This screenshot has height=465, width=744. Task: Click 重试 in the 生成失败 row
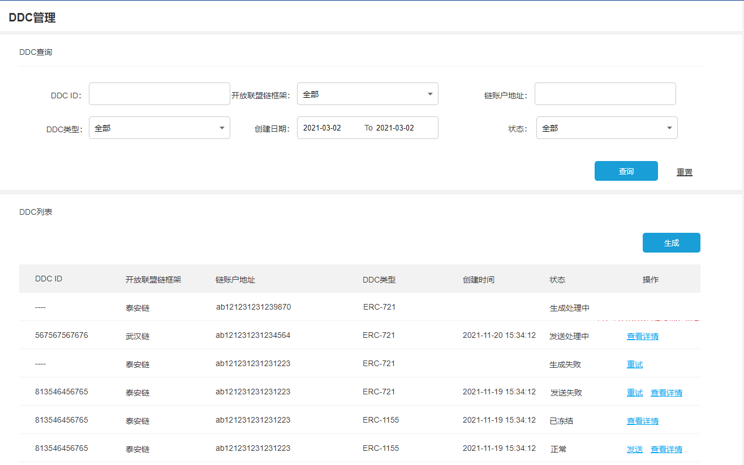pos(635,364)
